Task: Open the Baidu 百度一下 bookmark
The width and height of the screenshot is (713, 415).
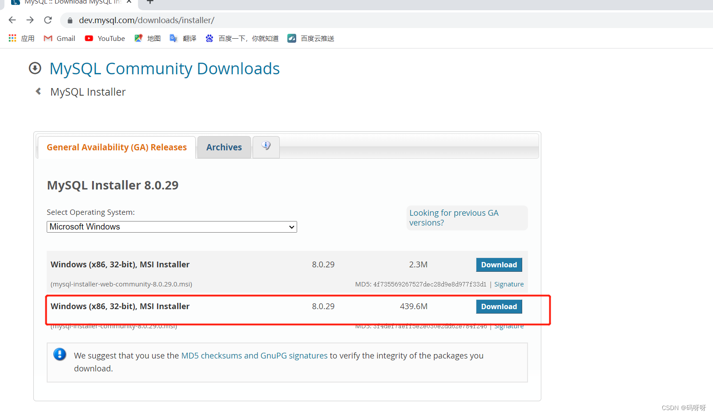Action: click(x=242, y=38)
